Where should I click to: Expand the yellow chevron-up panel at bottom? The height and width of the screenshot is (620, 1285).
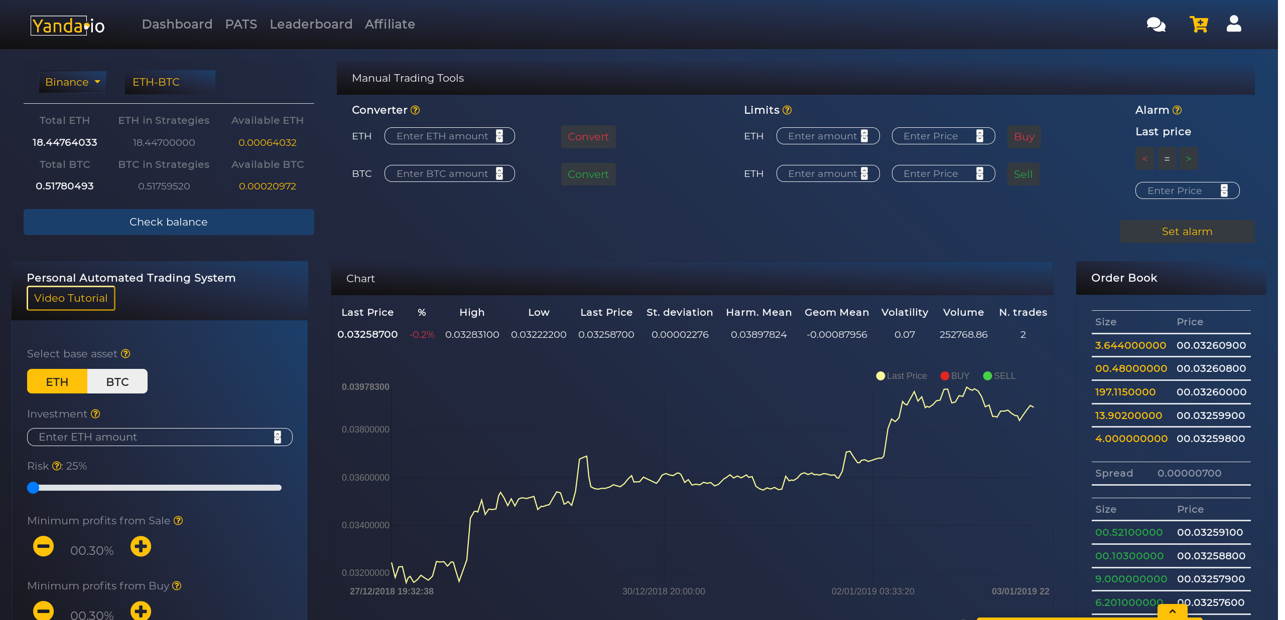tap(1173, 611)
